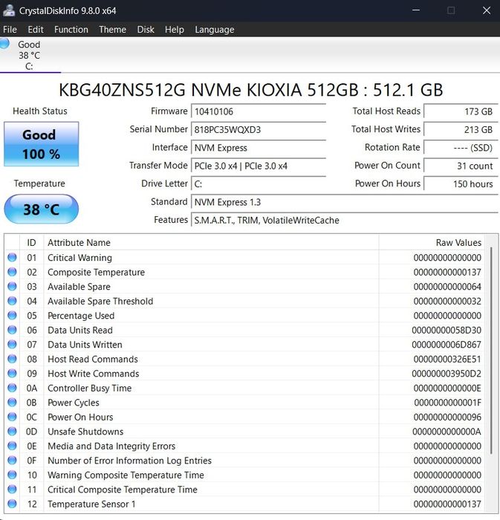500x520 pixels.
Task: Click the Firmware field 10410106
Action: click(259, 111)
